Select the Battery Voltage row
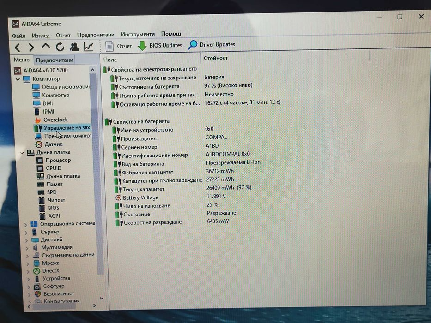The image size is (431, 323). tap(170, 197)
